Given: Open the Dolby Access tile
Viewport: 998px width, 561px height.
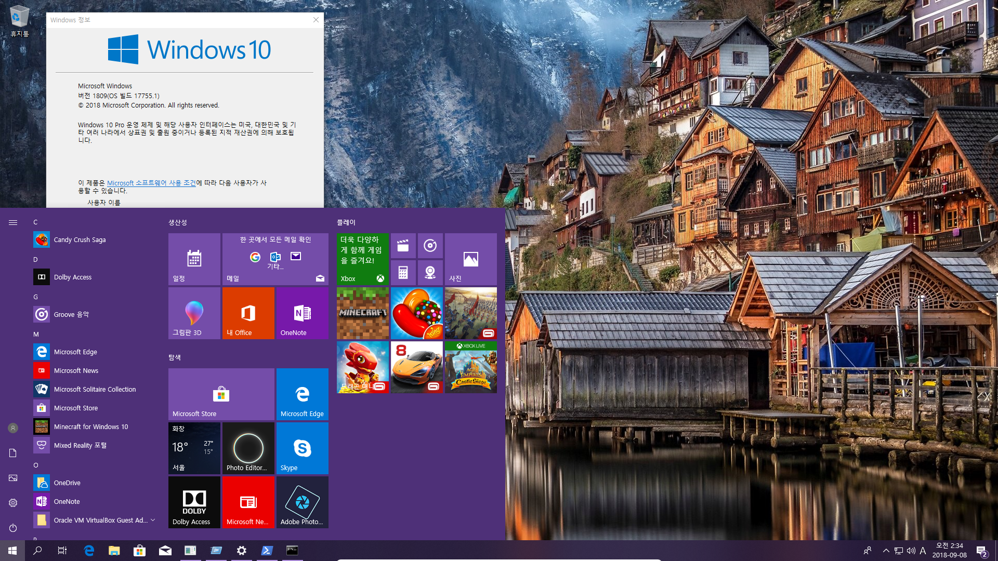Looking at the screenshot, I should click(194, 502).
